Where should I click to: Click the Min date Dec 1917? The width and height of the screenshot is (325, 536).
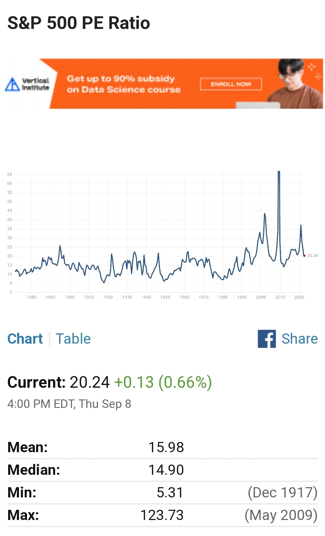pyautogui.click(x=283, y=492)
